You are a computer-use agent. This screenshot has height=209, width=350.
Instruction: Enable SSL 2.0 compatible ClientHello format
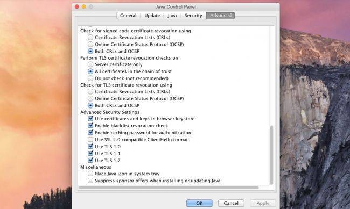(x=90, y=140)
